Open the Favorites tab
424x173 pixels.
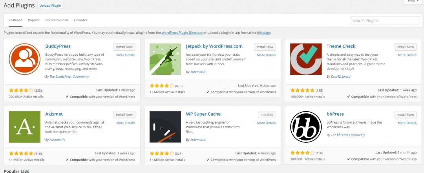click(x=80, y=20)
